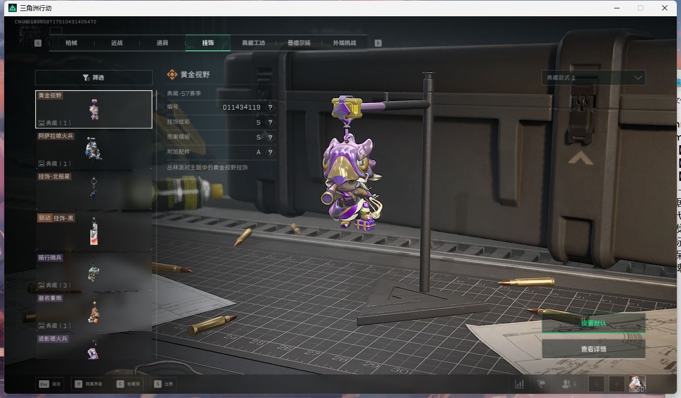
Task: Click the E key next-tab icon
Action: pyautogui.click(x=378, y=43)
